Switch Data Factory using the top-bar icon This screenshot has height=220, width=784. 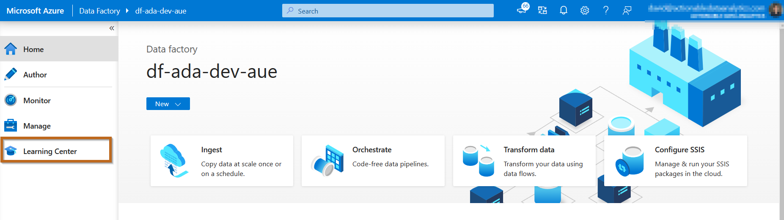click(x=542, y=11)
